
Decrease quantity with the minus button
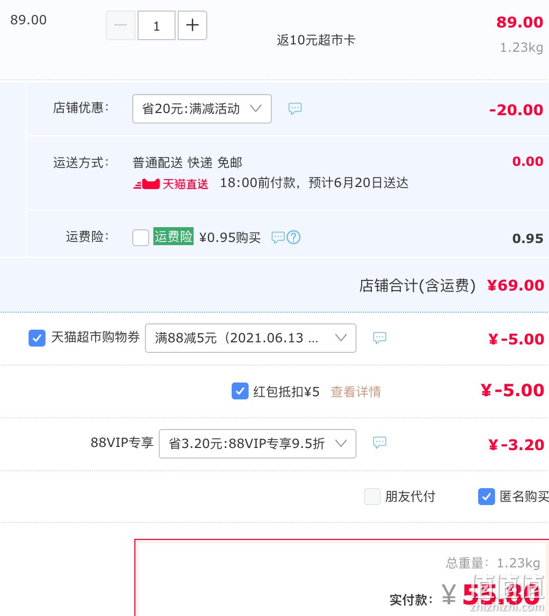click(x=121, y=25)
